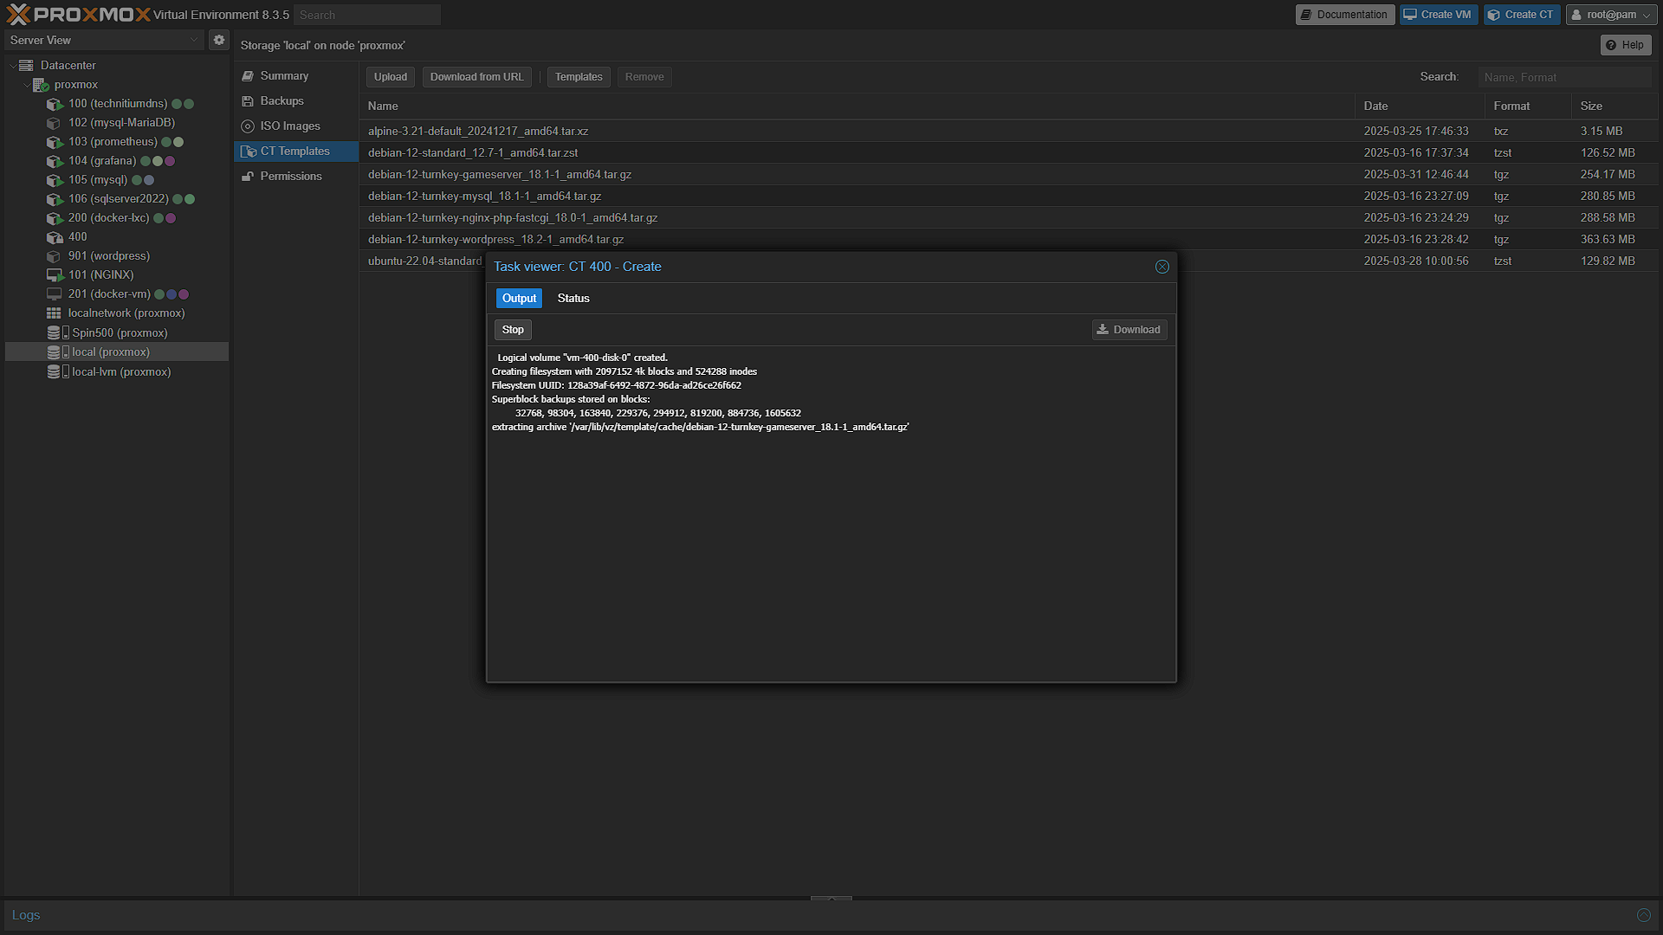This screenshot has width=1663, height=935.
Task: Click the Summary book icon
Action: coord(248,76)
